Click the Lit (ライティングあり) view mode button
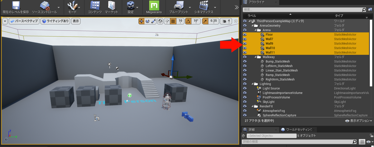Image resolution: width=374 pixels, height=147 pixels. [x=55, y=21]
